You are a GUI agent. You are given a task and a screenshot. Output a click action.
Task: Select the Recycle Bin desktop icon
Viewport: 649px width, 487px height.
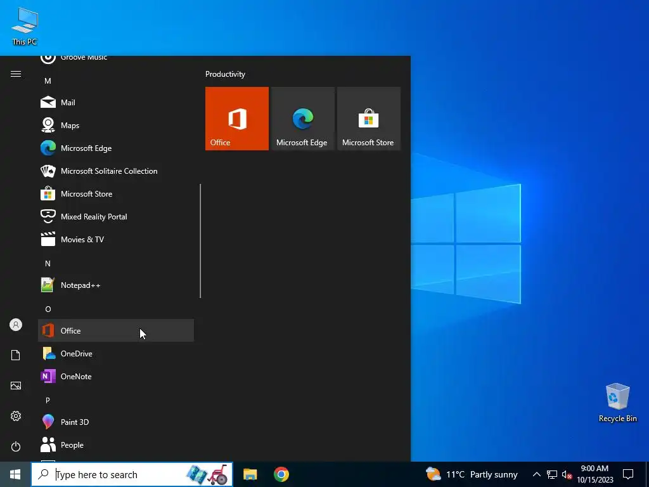pyautogui.click(x=617, y=403)
